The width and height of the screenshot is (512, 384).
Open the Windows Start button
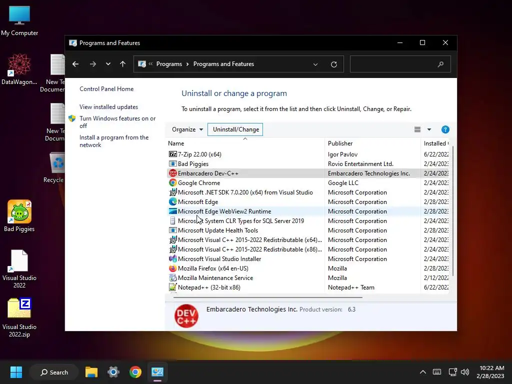(x=16, y=372)
